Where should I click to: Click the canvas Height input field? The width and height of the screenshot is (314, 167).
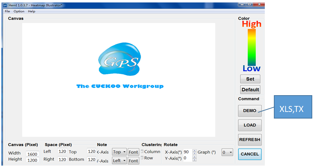tap(32, 160)
